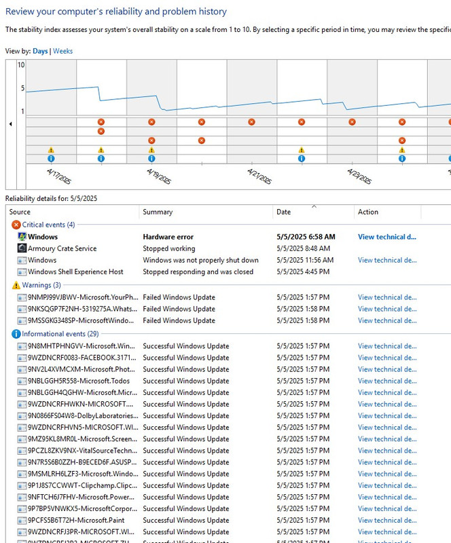Screen dimensions: 451x543
Task: Show earlier dates with the chart's left arrow
Action: [x=11, y=124]
